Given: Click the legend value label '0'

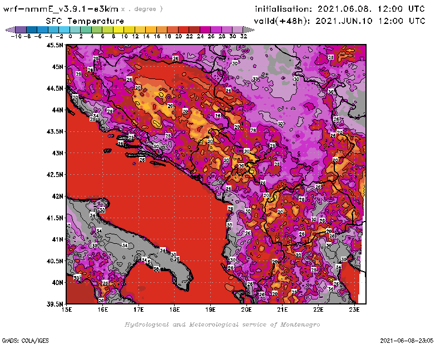Looking at the screenshot, I should [x=70, y=36].
